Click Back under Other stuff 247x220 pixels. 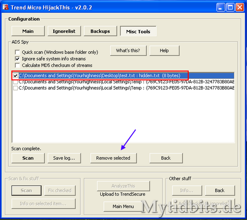[220, 190]
